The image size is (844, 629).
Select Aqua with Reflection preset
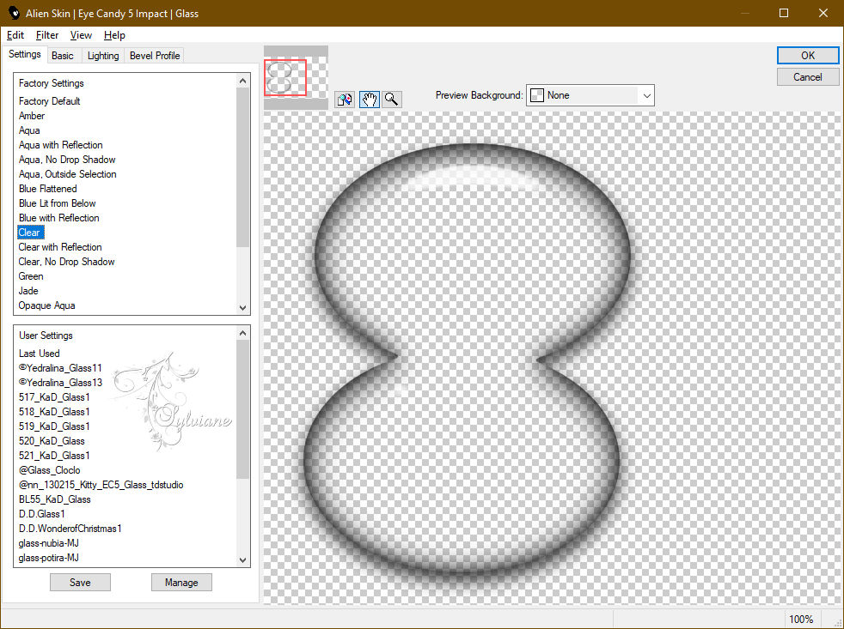60,145
